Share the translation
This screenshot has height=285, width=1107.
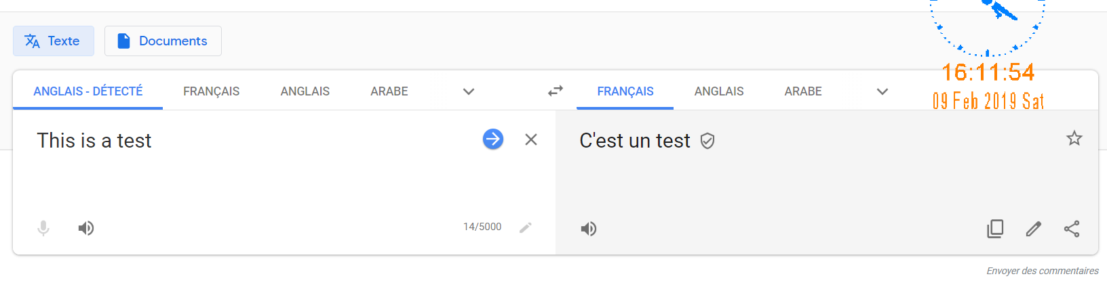tap(1072, 229)
